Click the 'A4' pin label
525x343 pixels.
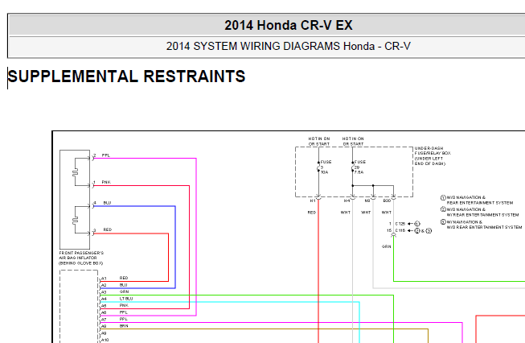[x=104, y=299]
